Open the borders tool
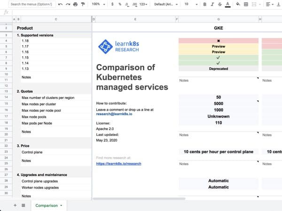 pos(246,4)
